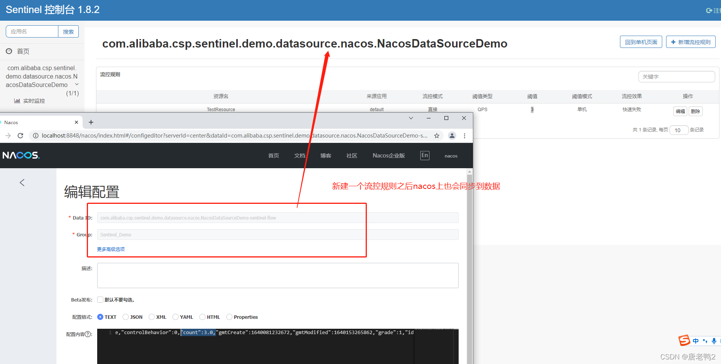Click the 搜索 button in Sentinel sidebar
Image resolution: width=721 pixels, height=364 pixels.
pyautogui.click(x=68, y=31)
